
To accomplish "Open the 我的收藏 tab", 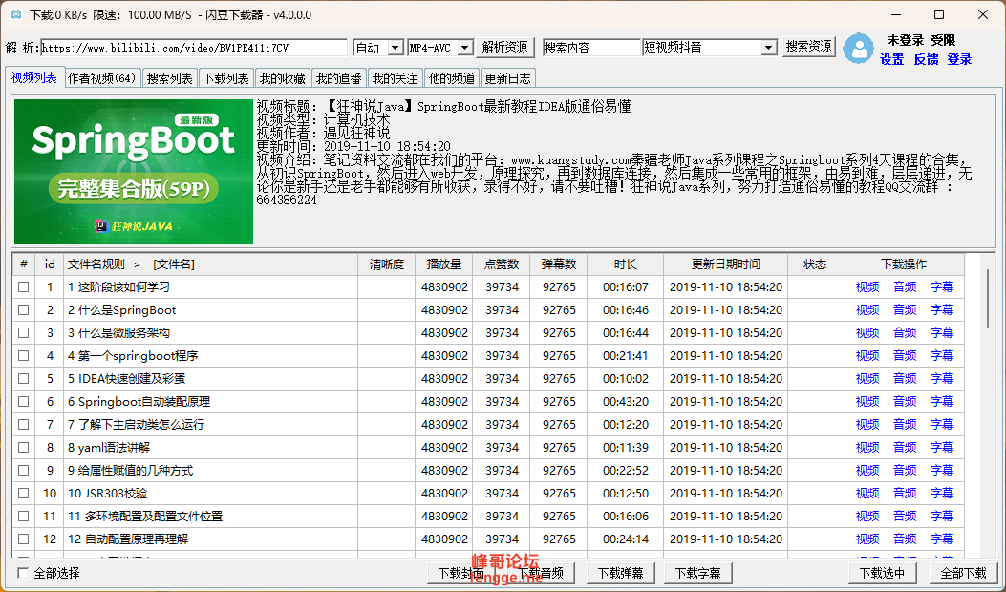I will click(282, 78).
